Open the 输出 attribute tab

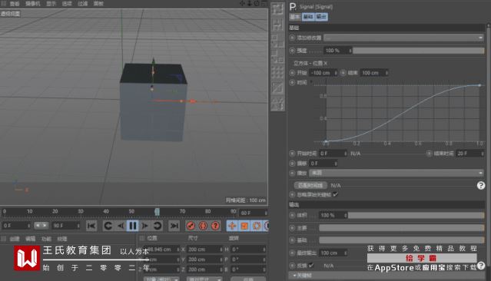pyautogui.click(x=321, y=17)
